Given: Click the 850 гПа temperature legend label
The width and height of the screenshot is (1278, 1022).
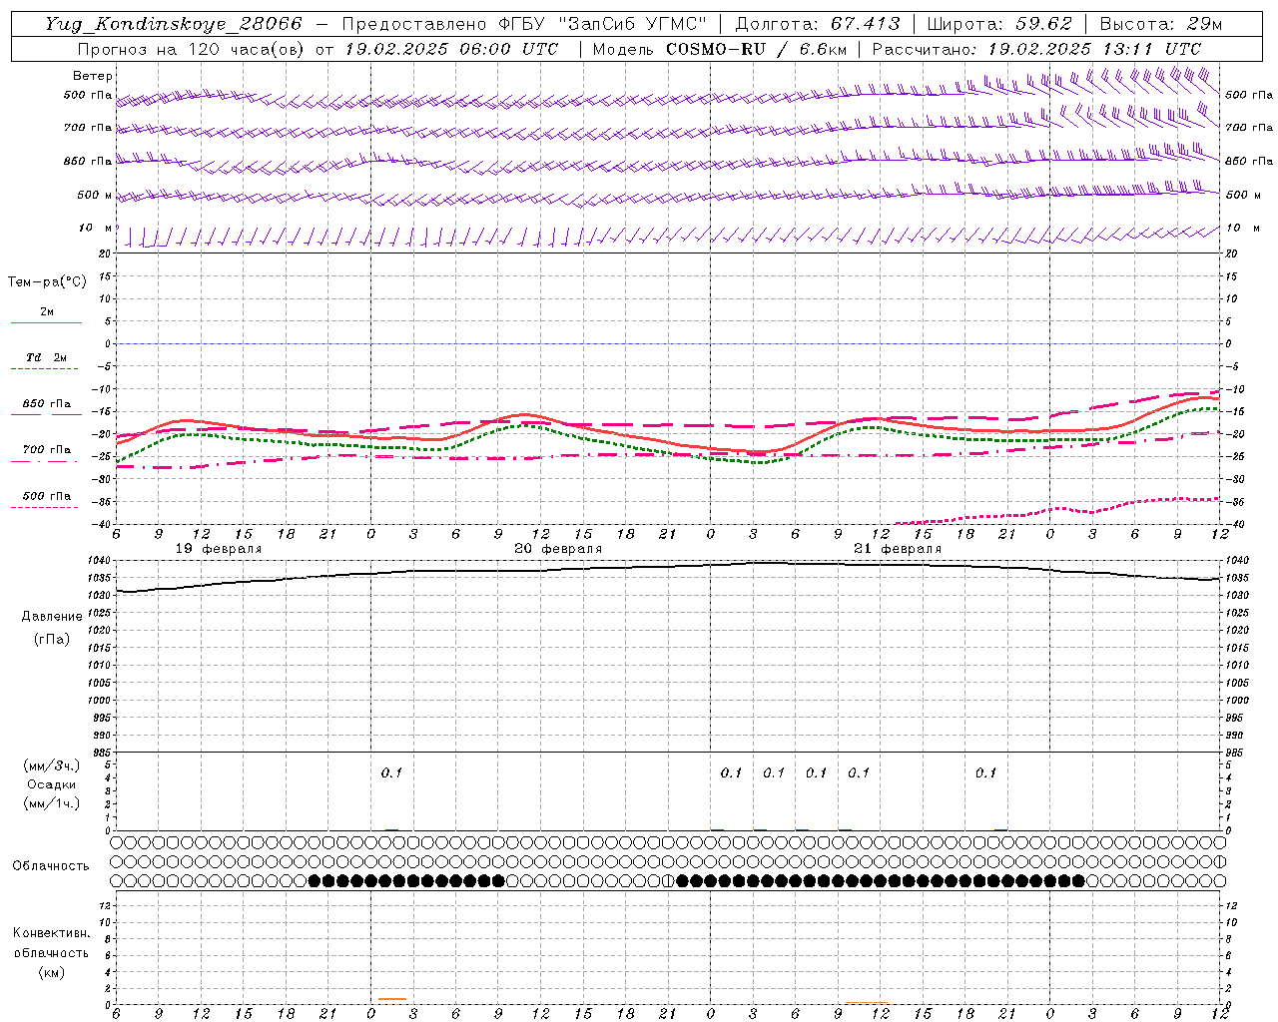Looking at the screenshot, I should coord(47,404).
